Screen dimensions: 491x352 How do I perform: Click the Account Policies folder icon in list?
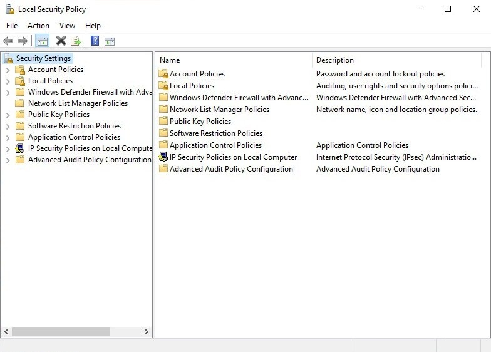163,74
